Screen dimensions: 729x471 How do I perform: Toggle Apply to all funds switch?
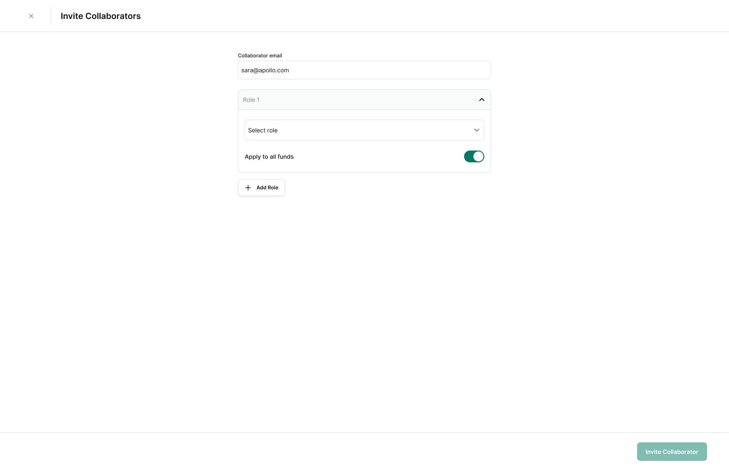474,156
